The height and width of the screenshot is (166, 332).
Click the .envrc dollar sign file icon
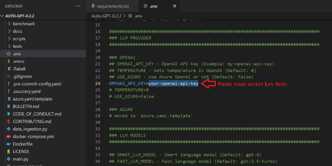[9, 61]
